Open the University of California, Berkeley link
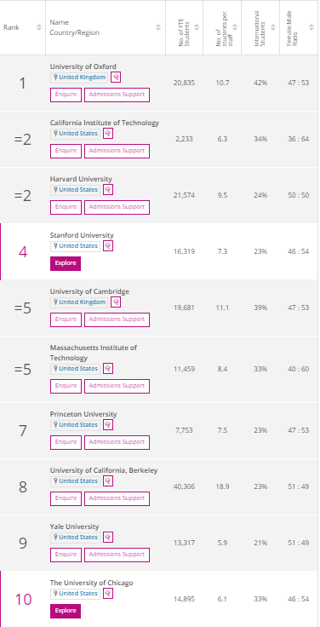This screenshot has height=627, width=320. 104,470
